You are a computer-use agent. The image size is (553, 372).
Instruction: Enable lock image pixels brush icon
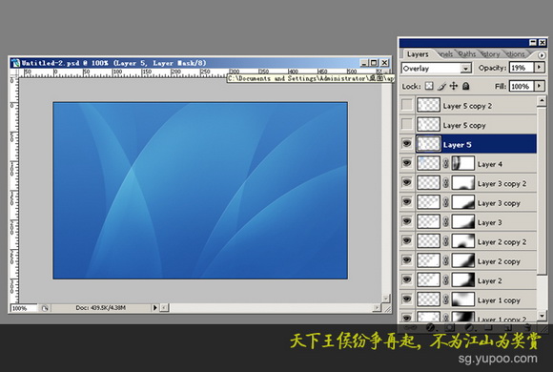(441, 86)
